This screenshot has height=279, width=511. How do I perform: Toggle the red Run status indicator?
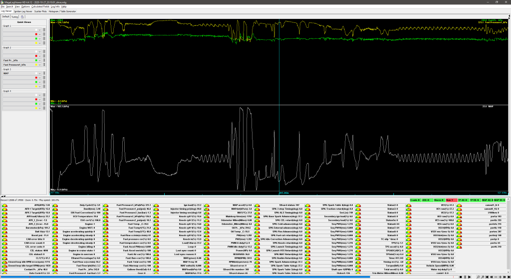tap(451, 200)
